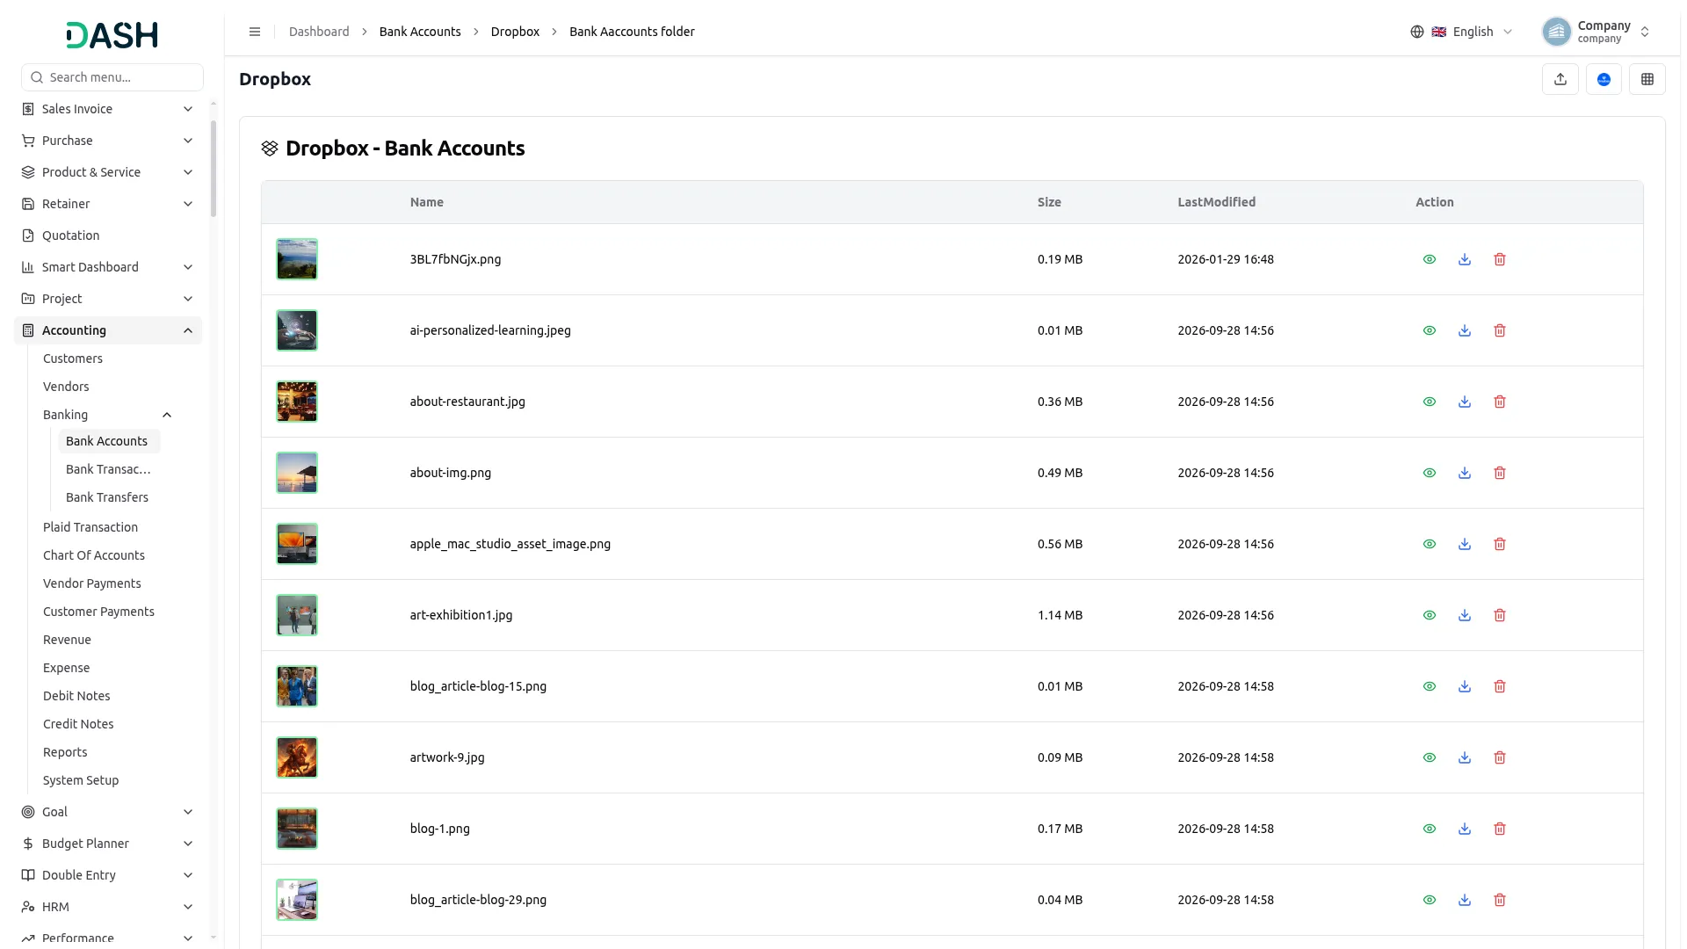The width and height of the screenshot is (1687, 949).
Task: Click the Dashboard breadcrumb link
Action: [x=319, y=32]
